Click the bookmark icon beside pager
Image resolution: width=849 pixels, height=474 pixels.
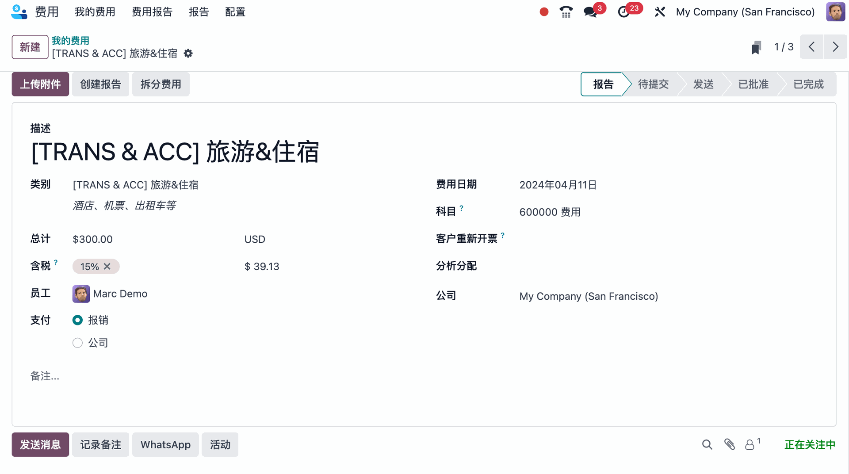coord(756,47)
